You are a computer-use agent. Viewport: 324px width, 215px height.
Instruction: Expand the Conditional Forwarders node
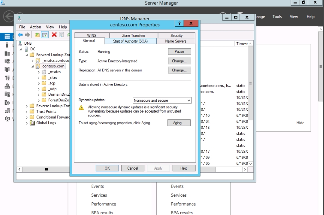[26, 118]
